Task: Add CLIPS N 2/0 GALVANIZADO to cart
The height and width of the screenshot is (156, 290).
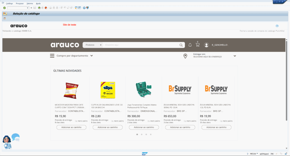Action: coord(108,127)
